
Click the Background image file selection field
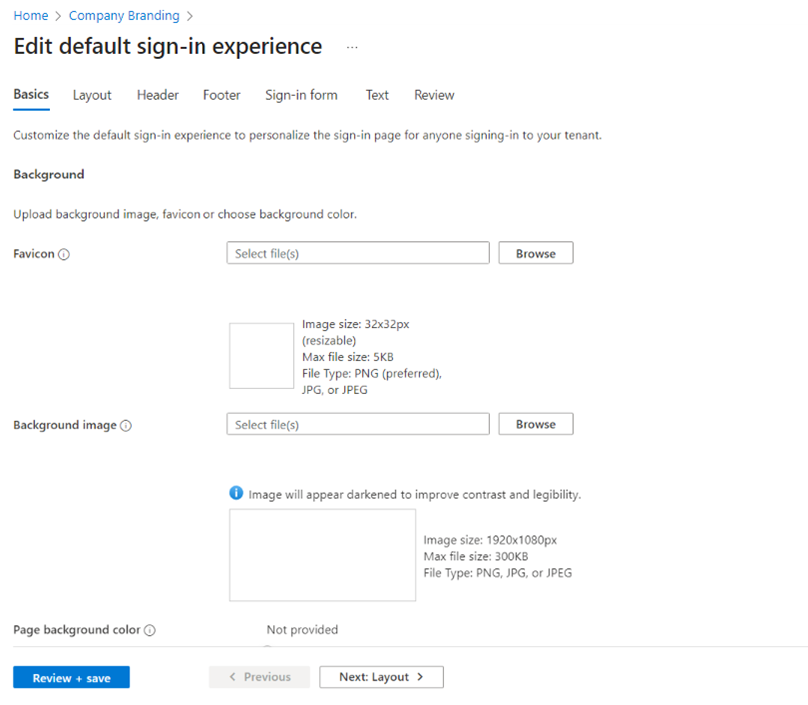358,424
